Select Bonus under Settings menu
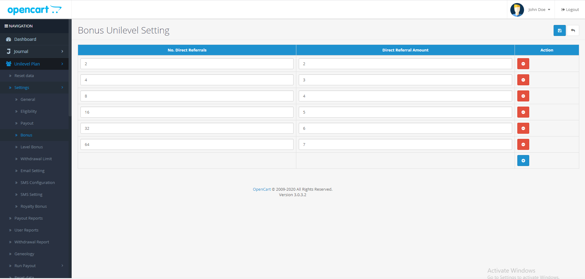The image size is (585, 279). click(26, 135)
